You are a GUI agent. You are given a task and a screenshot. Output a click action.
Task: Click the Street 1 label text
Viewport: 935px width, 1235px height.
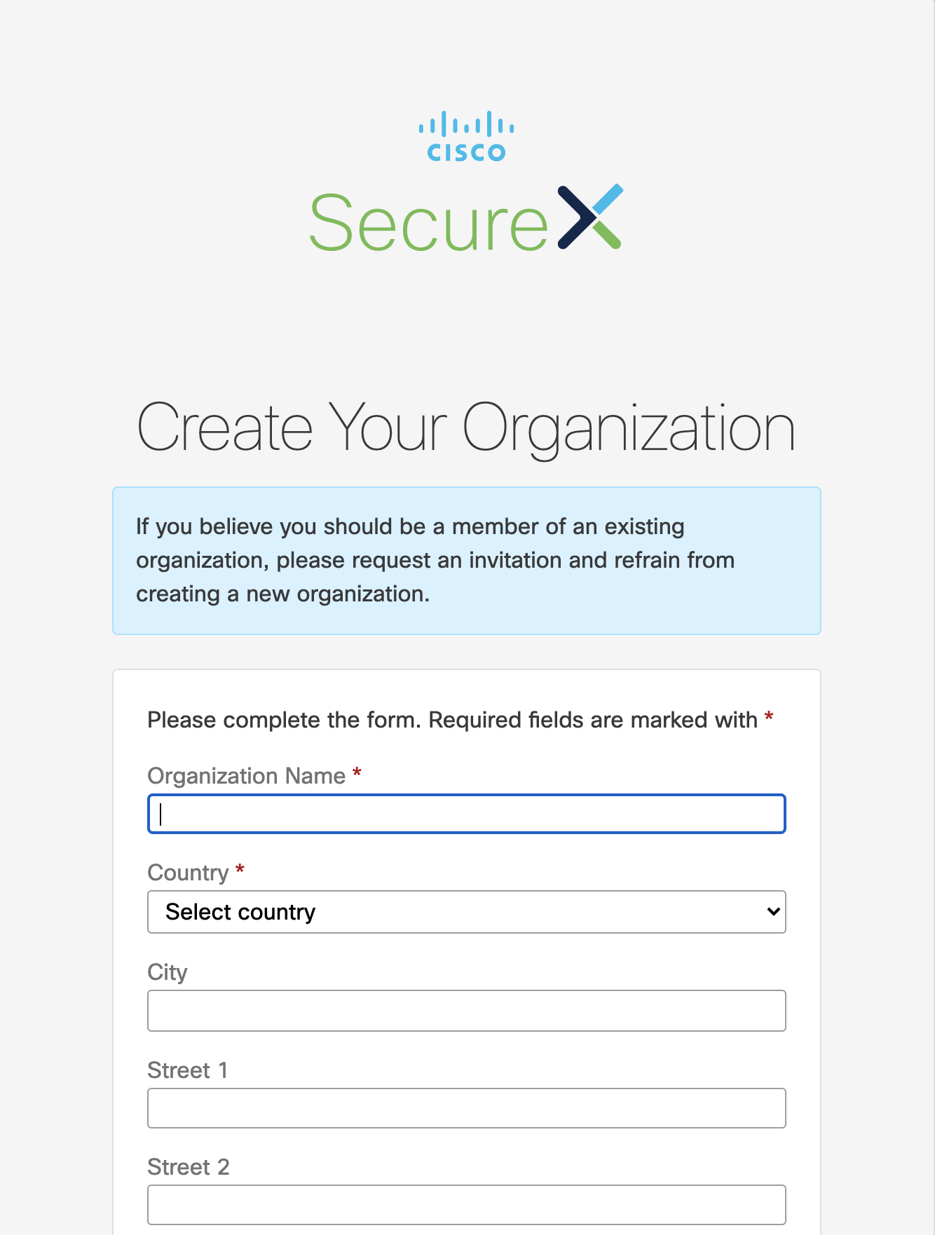pyautogui.click(x=187, y=1070)
